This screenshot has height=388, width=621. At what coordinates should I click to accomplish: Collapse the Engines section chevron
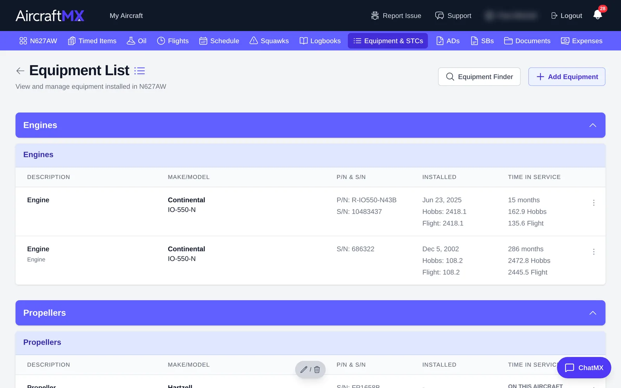(593, 125)
